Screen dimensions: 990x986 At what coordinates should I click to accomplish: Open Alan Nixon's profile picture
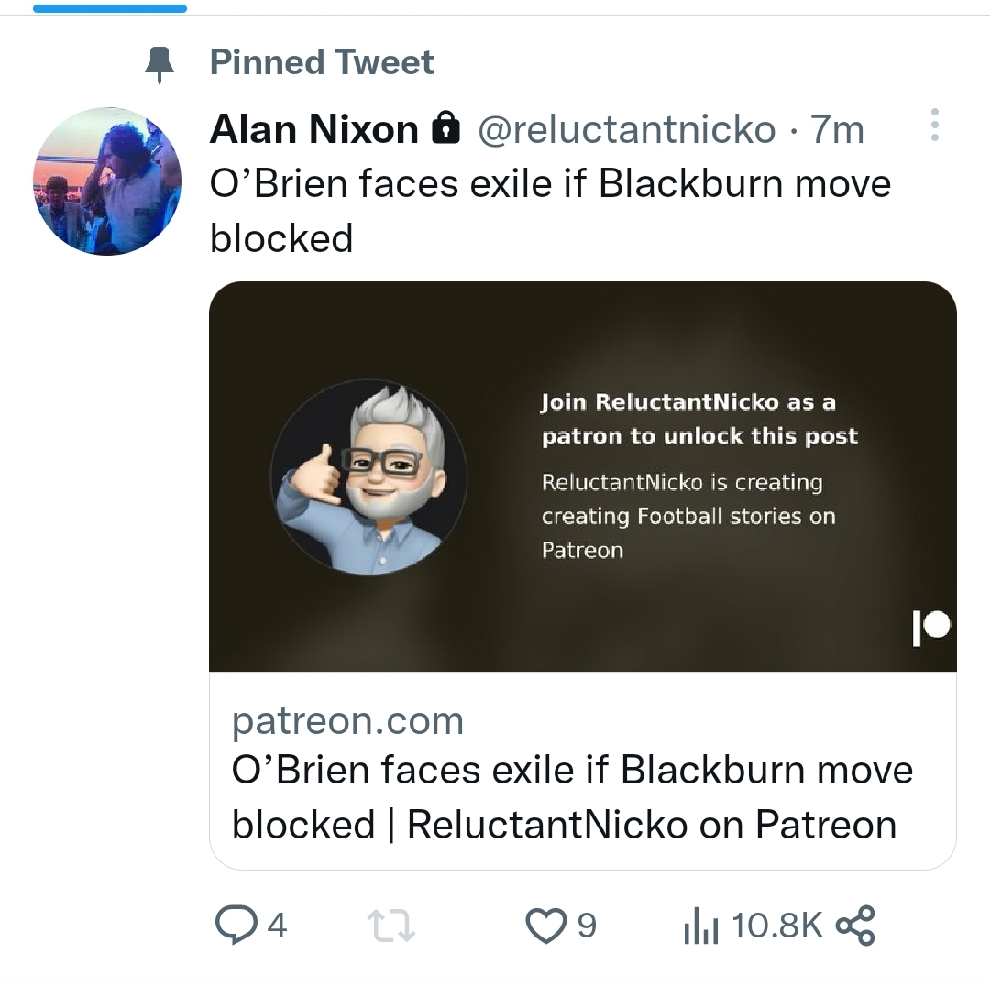click(x=108, y=181)
